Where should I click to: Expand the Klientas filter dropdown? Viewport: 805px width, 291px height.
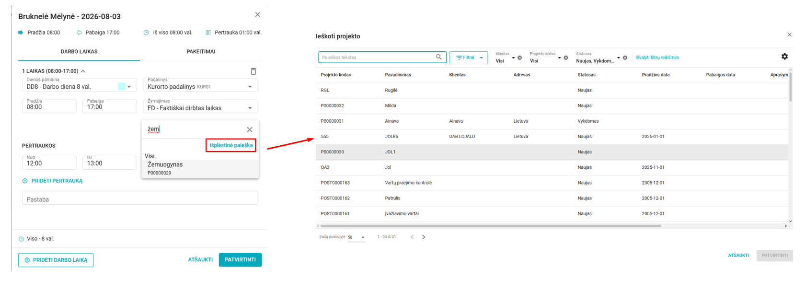(x=513, y=58)
